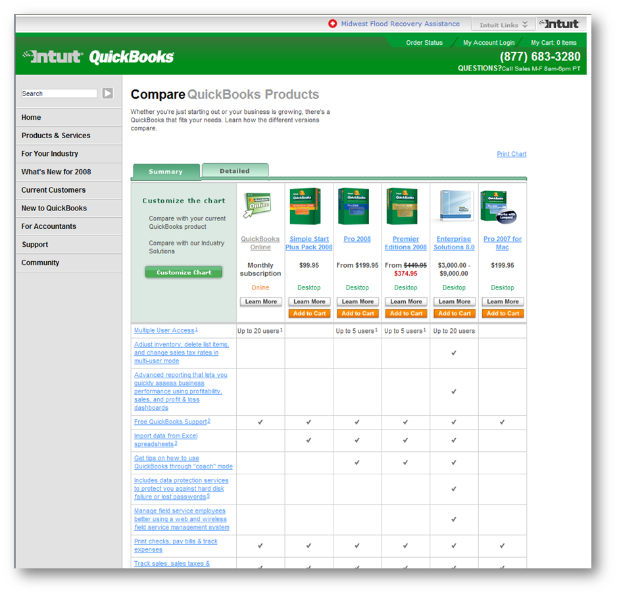Click the red cross flood recovery icon
The image size is (619, 596).
coord(333,24)
